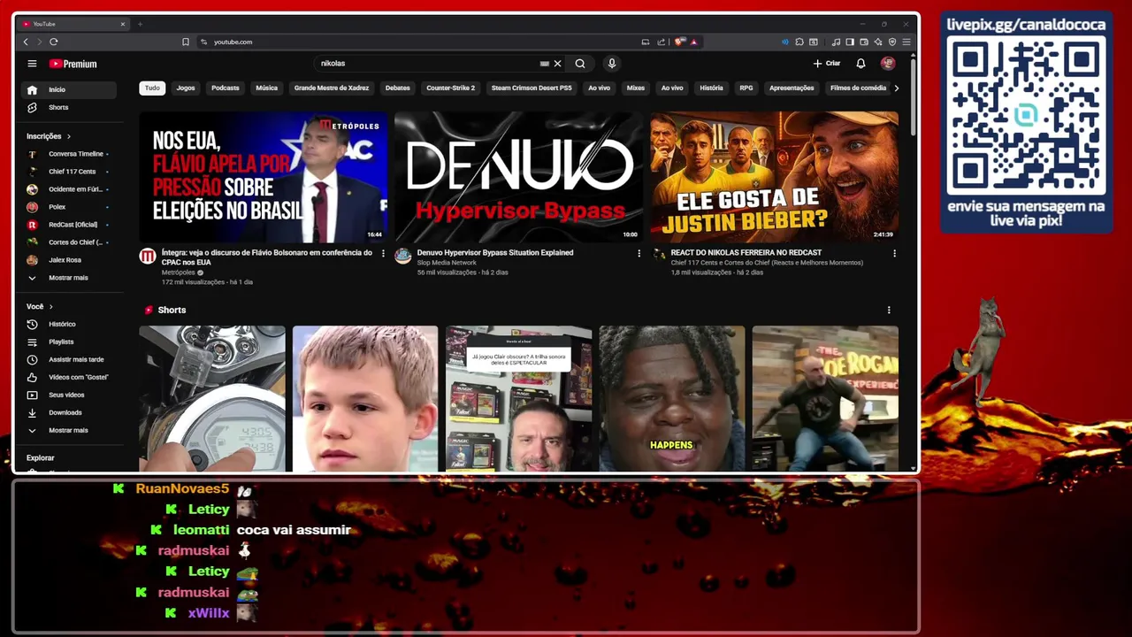The height and width of the screenshot is (637, 1132).
Task: Expand Mostrar mais under subscriptions
Action: (68, 278)
